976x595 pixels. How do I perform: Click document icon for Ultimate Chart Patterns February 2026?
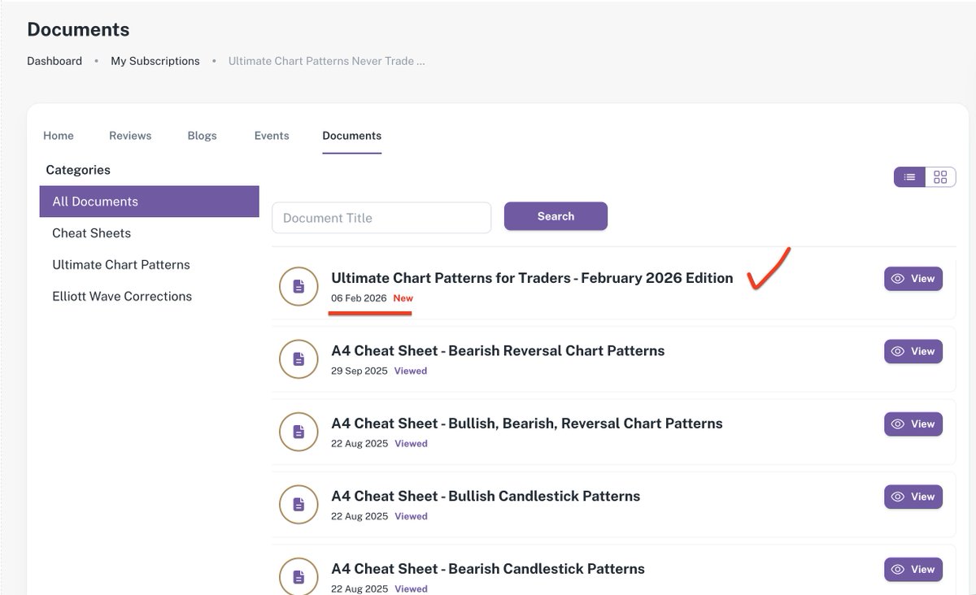(x=298, y=286)
